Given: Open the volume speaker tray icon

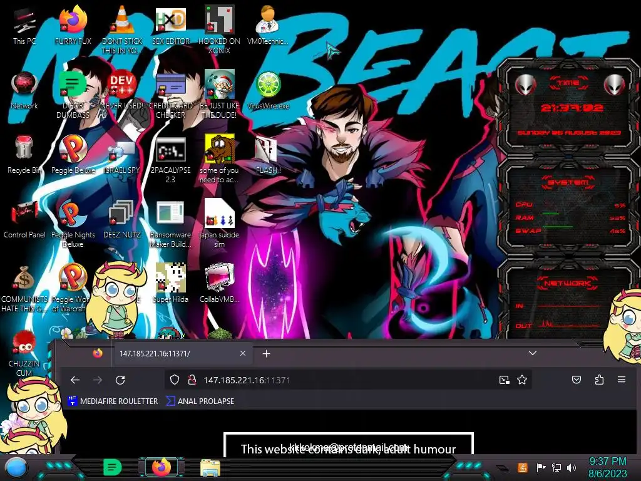Looking at the screenshot, I should pyautogui.click(x=572, y=467).
